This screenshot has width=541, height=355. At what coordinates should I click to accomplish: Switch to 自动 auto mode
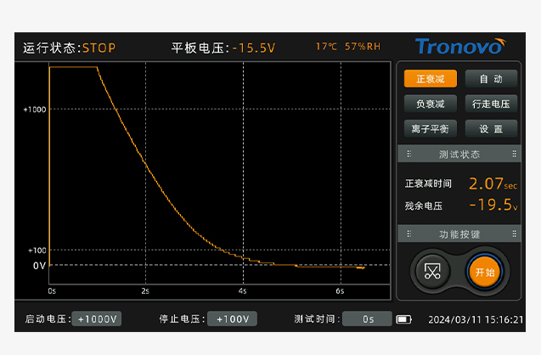[491, 79]
